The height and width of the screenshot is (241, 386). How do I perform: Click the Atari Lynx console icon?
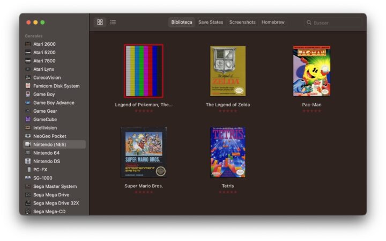tap(28, 69)
